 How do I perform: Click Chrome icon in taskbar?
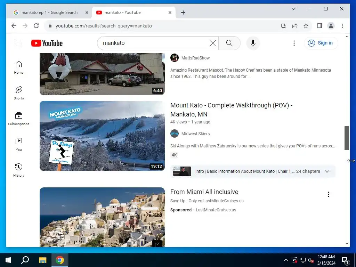[60, 260]
